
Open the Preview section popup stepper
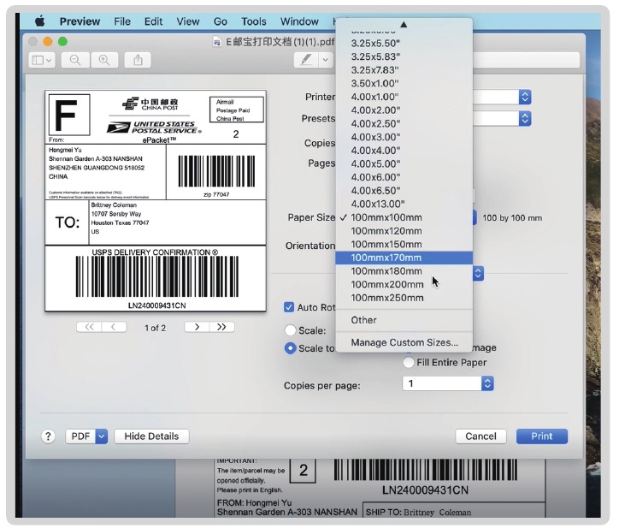[x=478, y=273]
